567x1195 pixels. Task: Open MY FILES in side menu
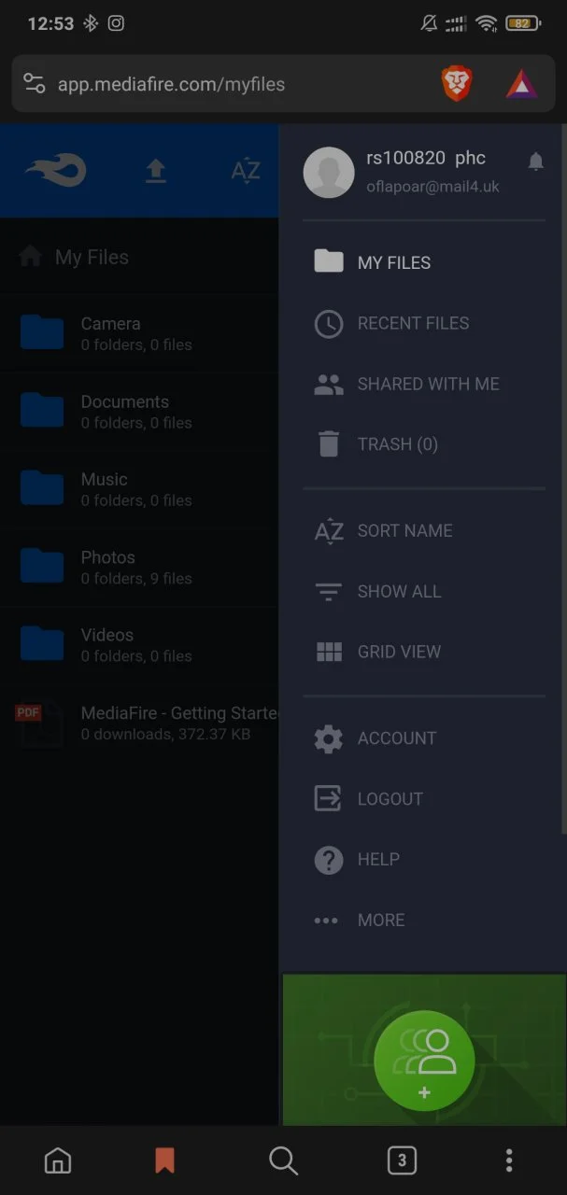pyautogui.click(x=424, y=262)
